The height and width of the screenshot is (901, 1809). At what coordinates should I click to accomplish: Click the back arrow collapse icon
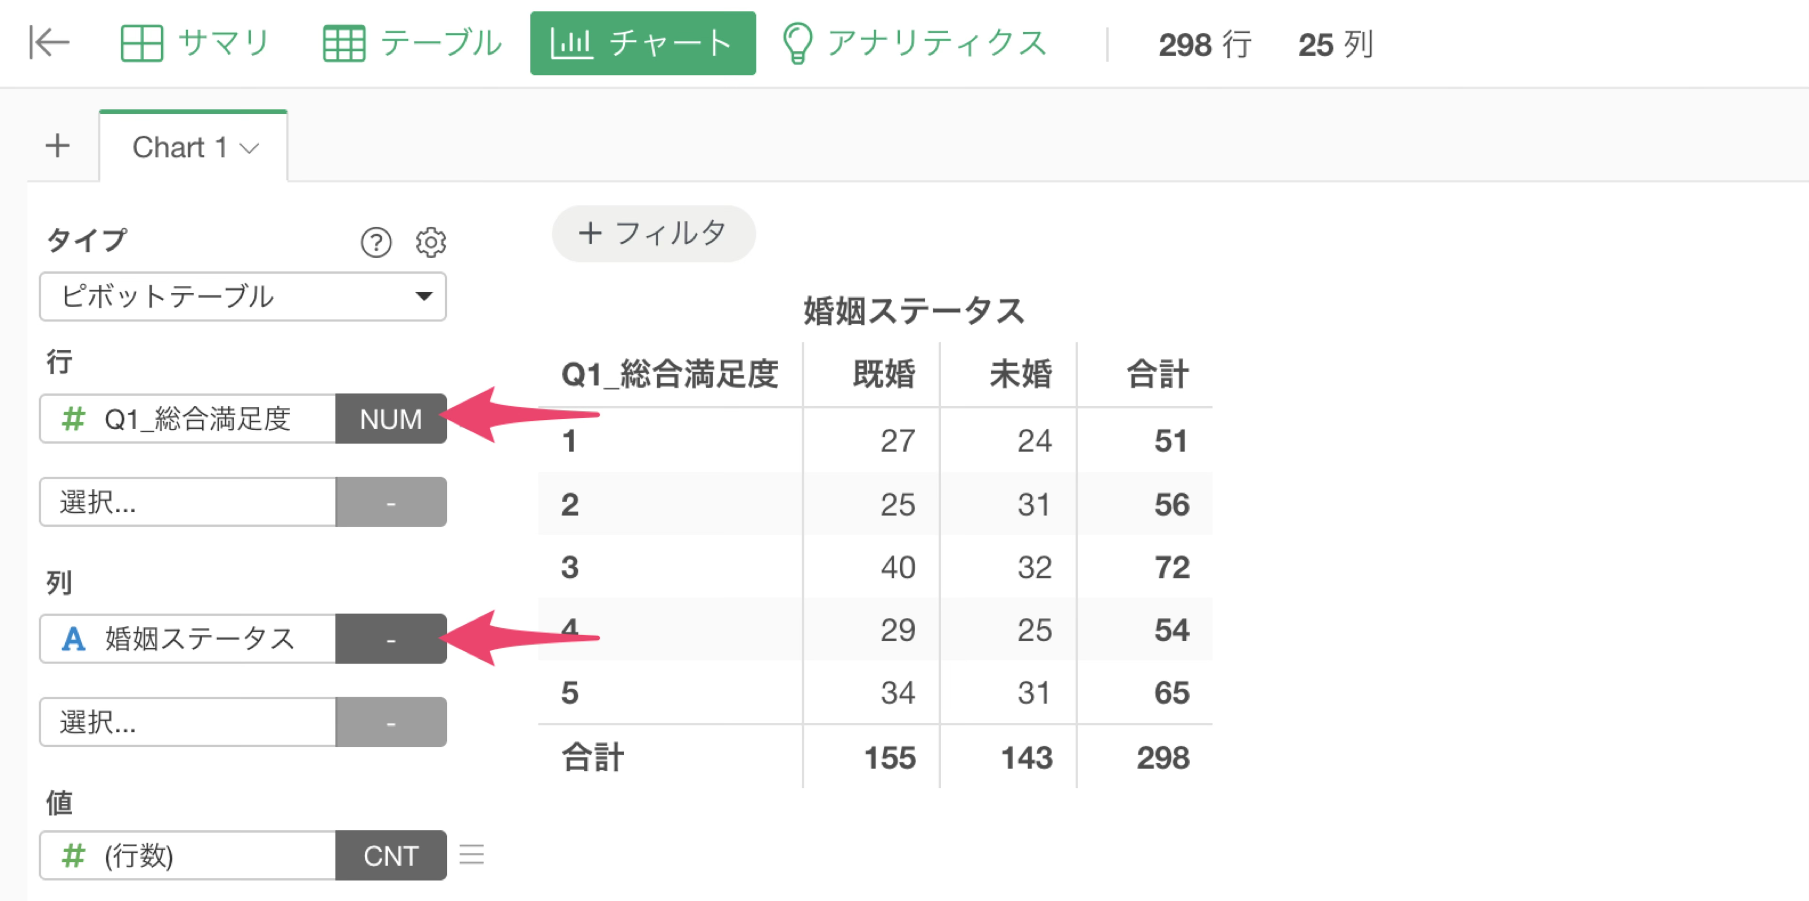click(x=49, y=43)
